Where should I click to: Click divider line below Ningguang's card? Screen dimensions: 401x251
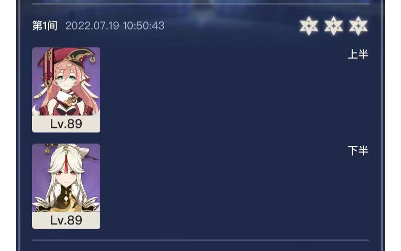[x=200, y=240]
